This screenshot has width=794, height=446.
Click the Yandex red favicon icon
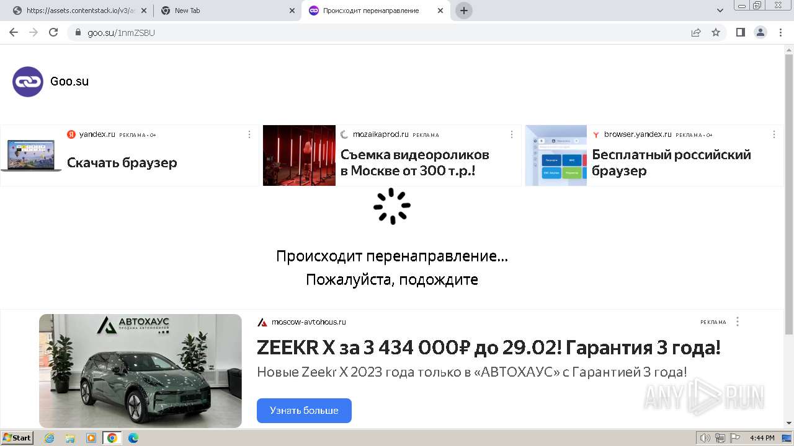[x=71, y=134]
